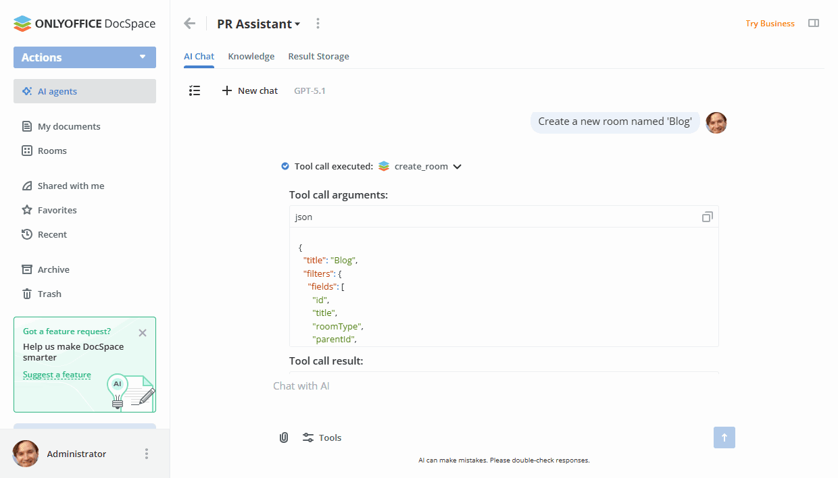Collapse the create_room tool call details

pos(458,166)
